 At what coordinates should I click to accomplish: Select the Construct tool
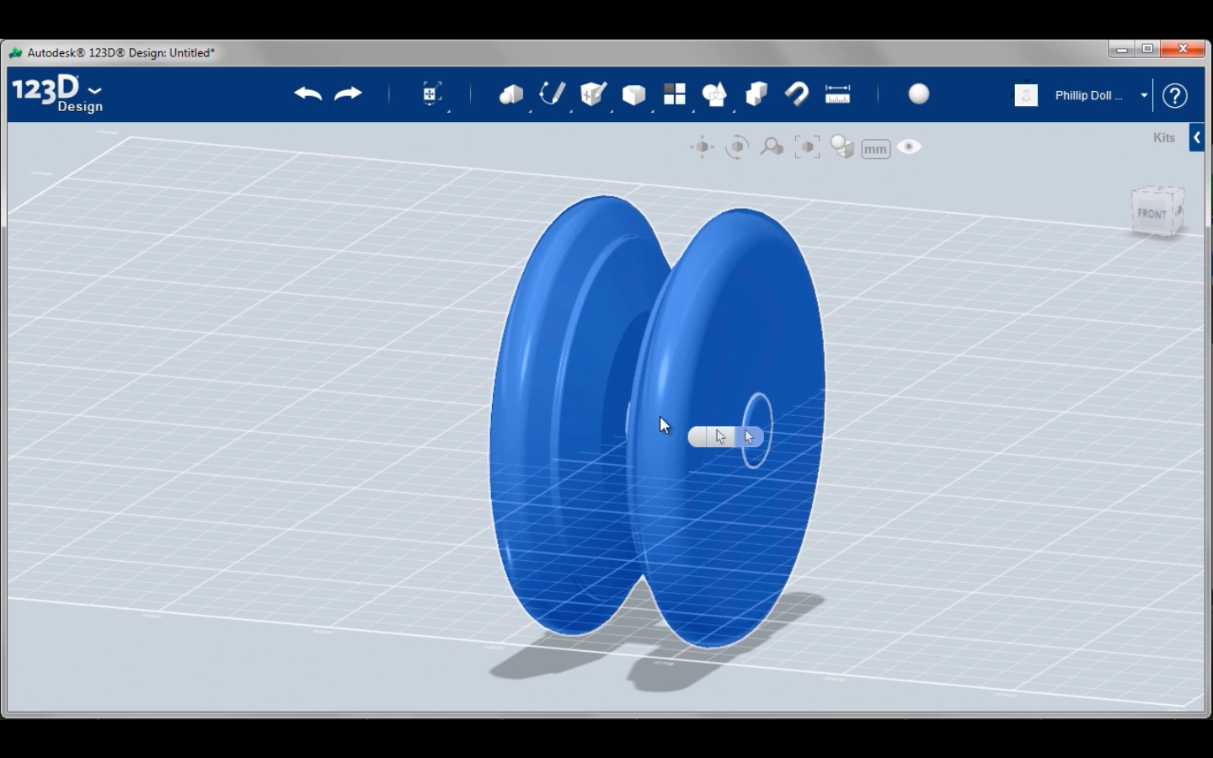(593, 94)
